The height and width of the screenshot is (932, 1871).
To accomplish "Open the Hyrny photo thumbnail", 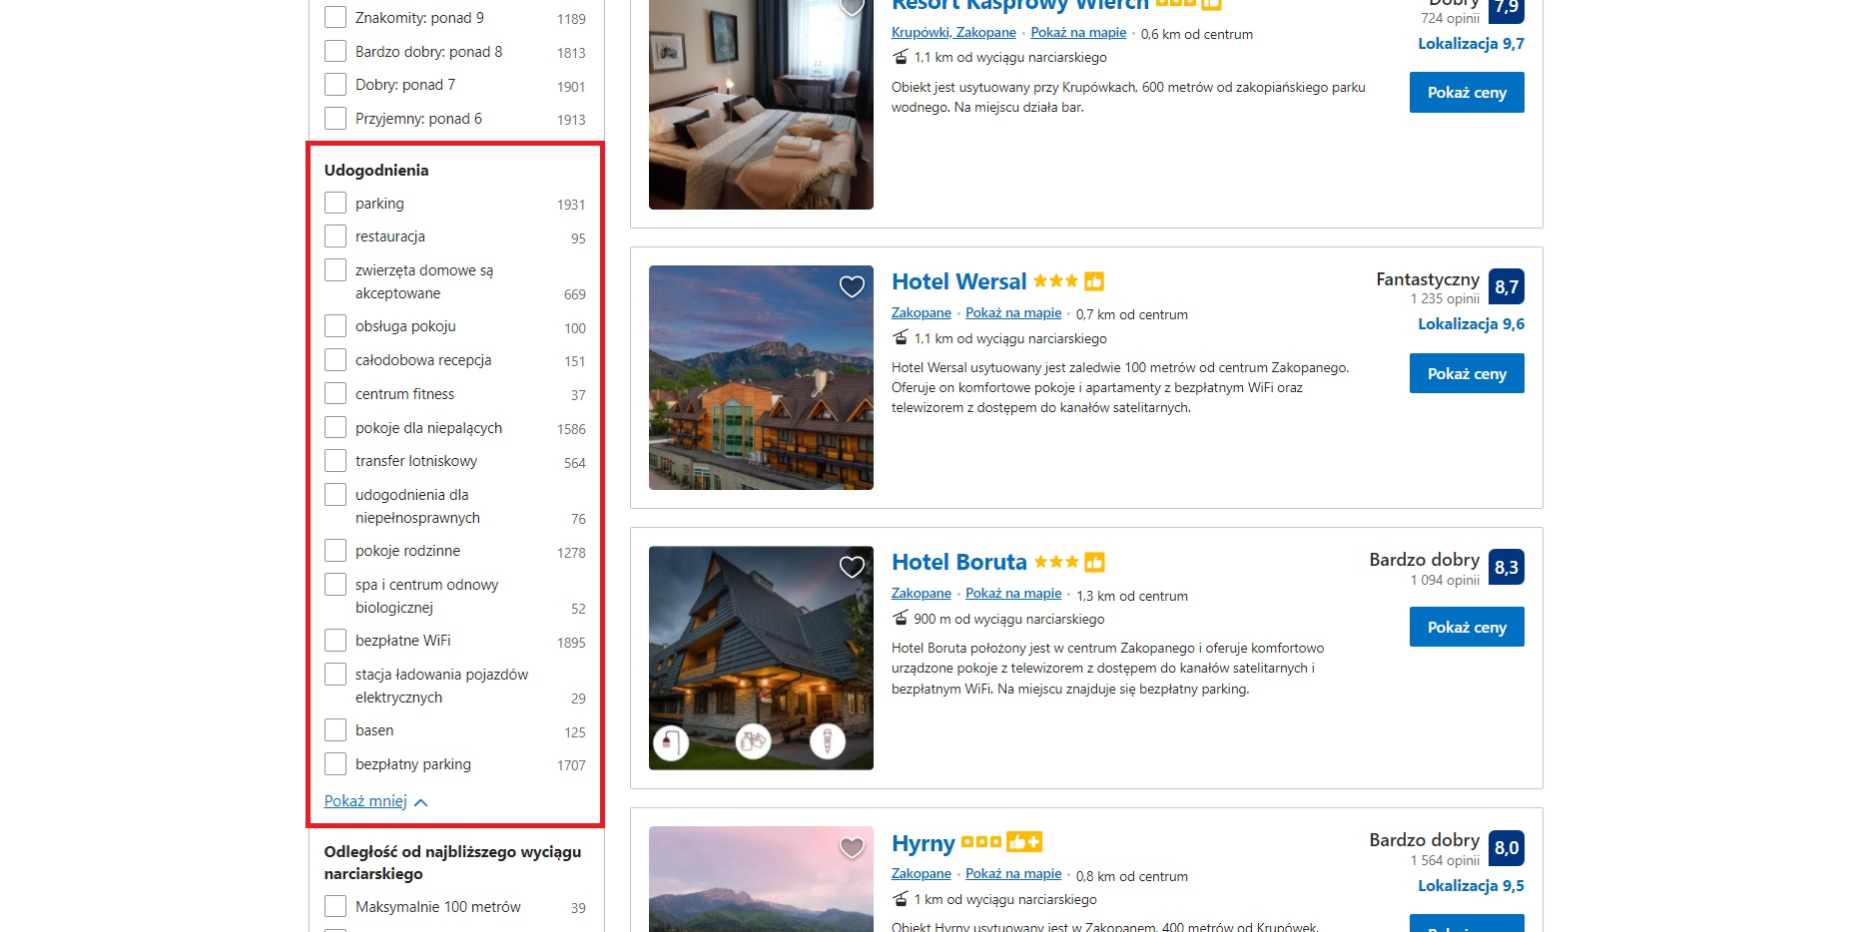I will point(761,879).
